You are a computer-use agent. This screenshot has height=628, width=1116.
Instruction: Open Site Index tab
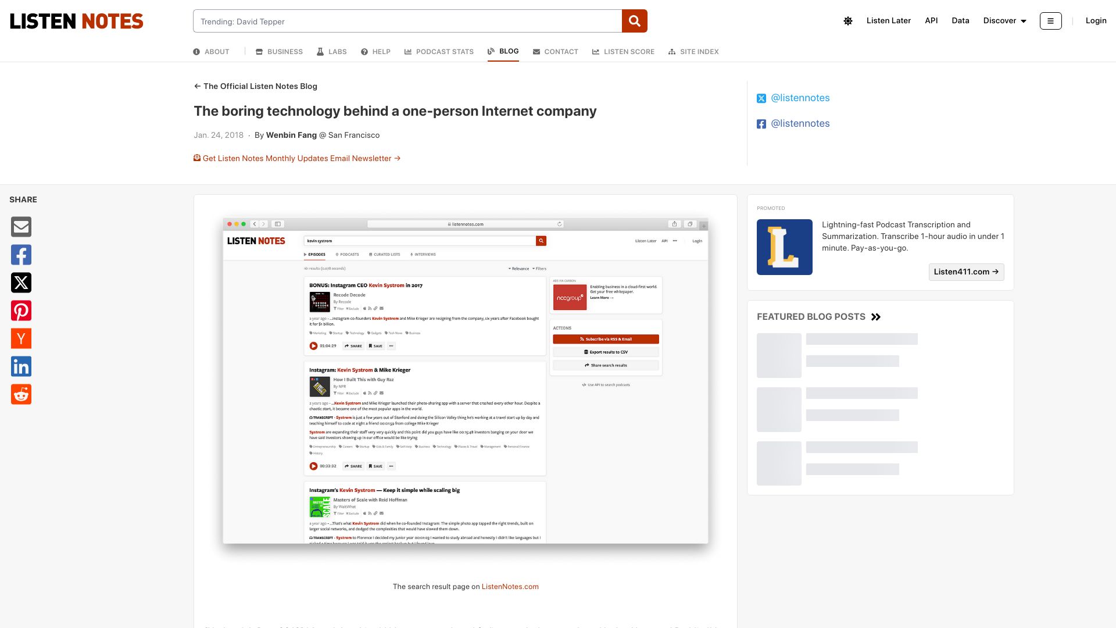pyautogui.click(x=693, y=52)
